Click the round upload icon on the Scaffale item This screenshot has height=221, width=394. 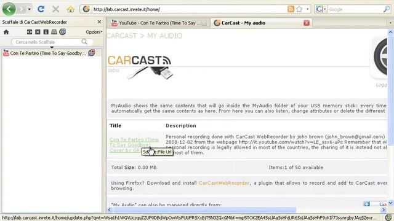pos(92,53)
